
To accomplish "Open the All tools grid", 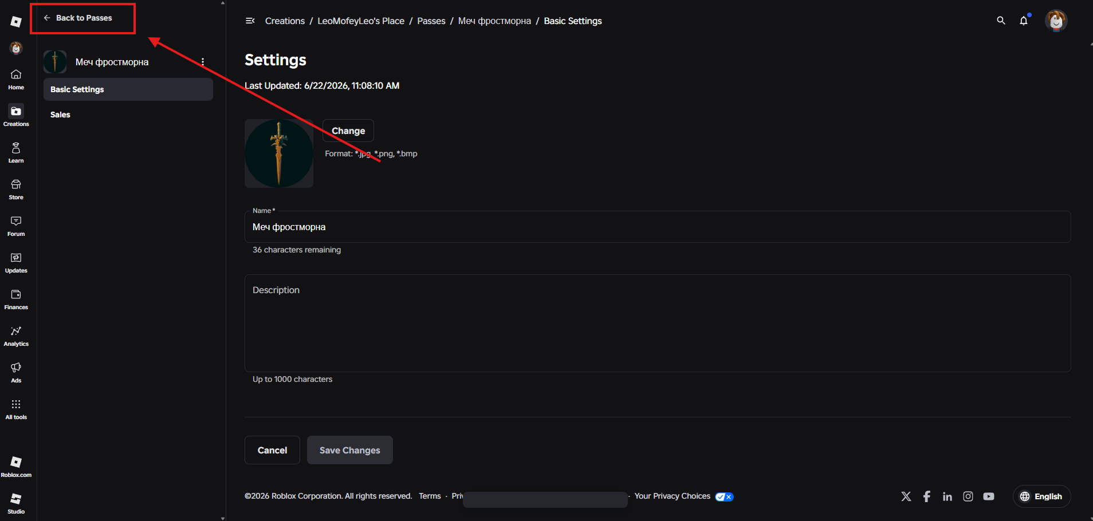I will [16, 409].
